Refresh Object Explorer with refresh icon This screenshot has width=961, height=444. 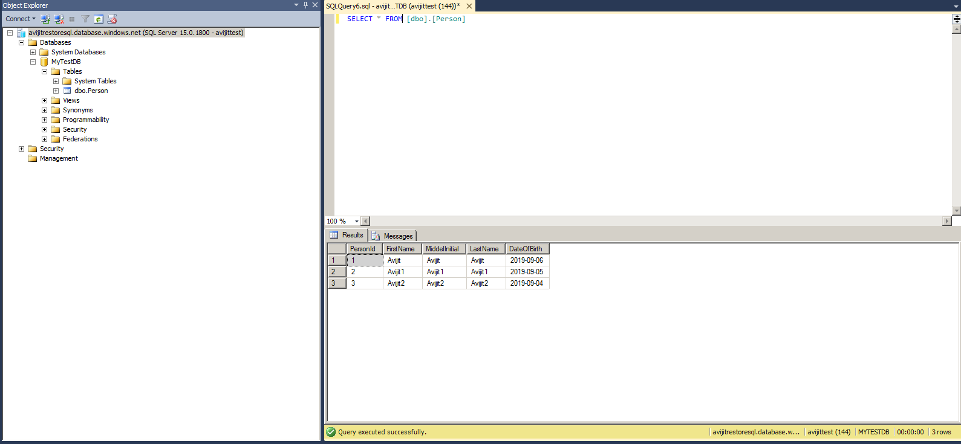pyautogui.click(x=98, y=19)
